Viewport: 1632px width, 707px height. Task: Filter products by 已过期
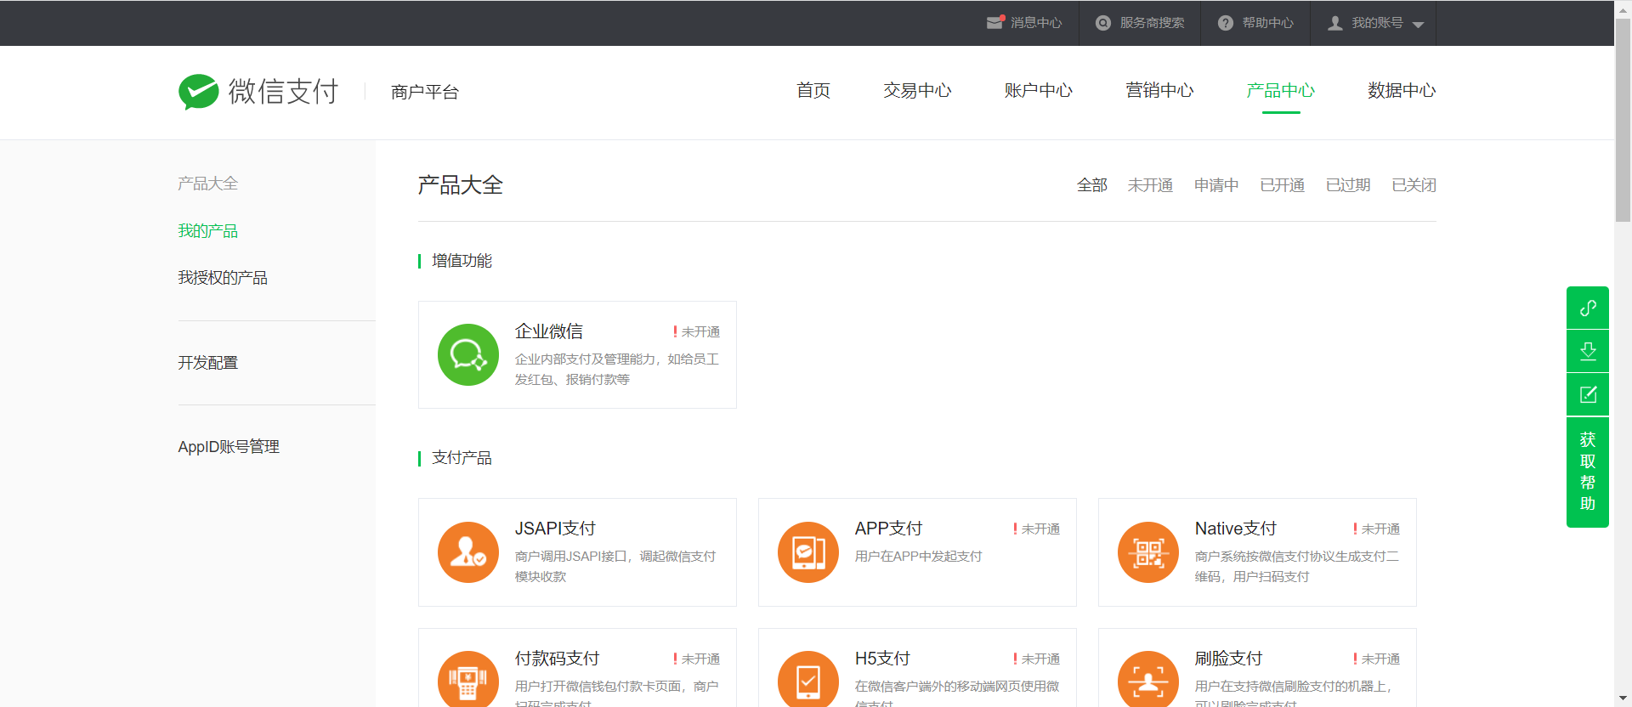[x=1348, y=185]
